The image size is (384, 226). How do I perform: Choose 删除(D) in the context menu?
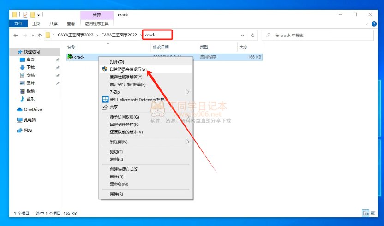[x=146, y=177]
